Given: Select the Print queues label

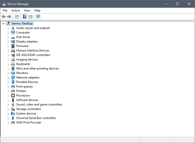Looking at the screenshot, I should tap(24, 86).
